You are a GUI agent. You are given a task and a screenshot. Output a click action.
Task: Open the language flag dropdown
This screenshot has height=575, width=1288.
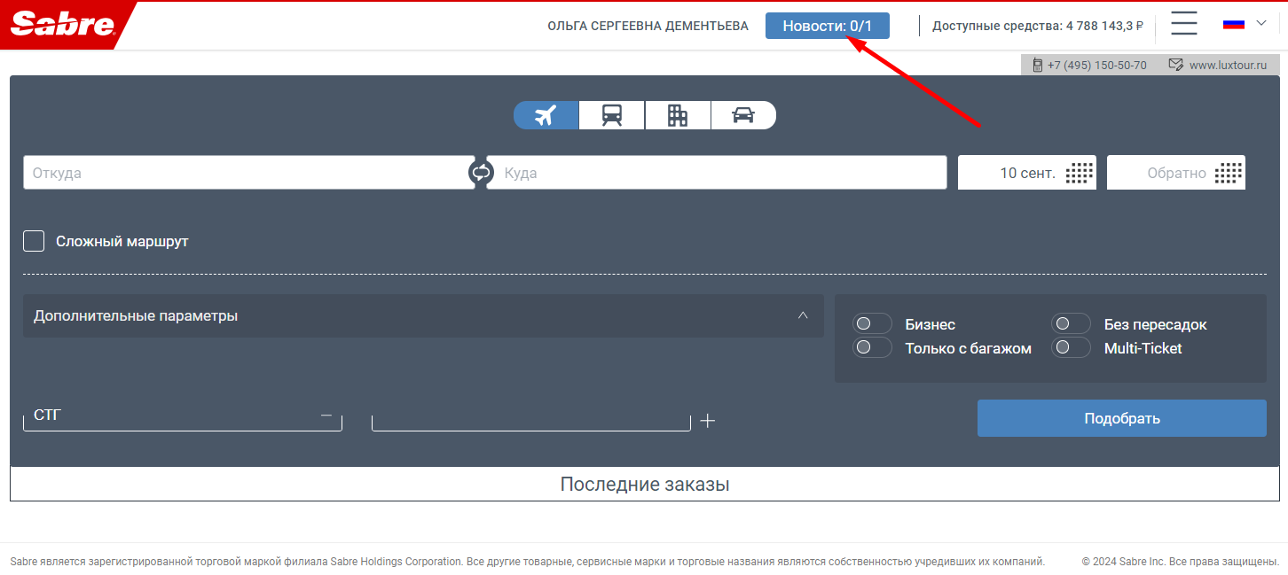coord(1245,24)
